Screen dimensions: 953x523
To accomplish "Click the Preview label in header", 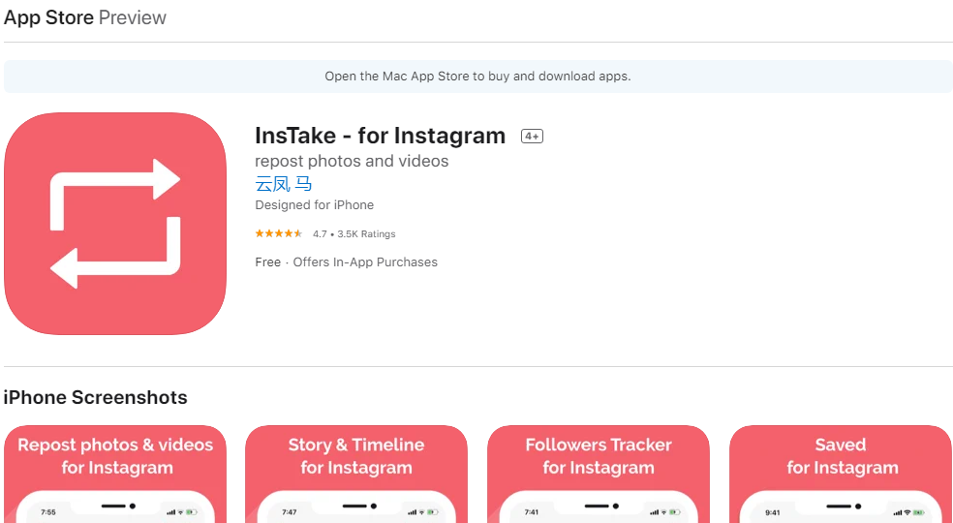I will coord(133,17).
